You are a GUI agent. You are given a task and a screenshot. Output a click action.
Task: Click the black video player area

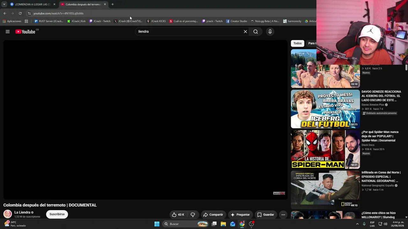[145, 120]
